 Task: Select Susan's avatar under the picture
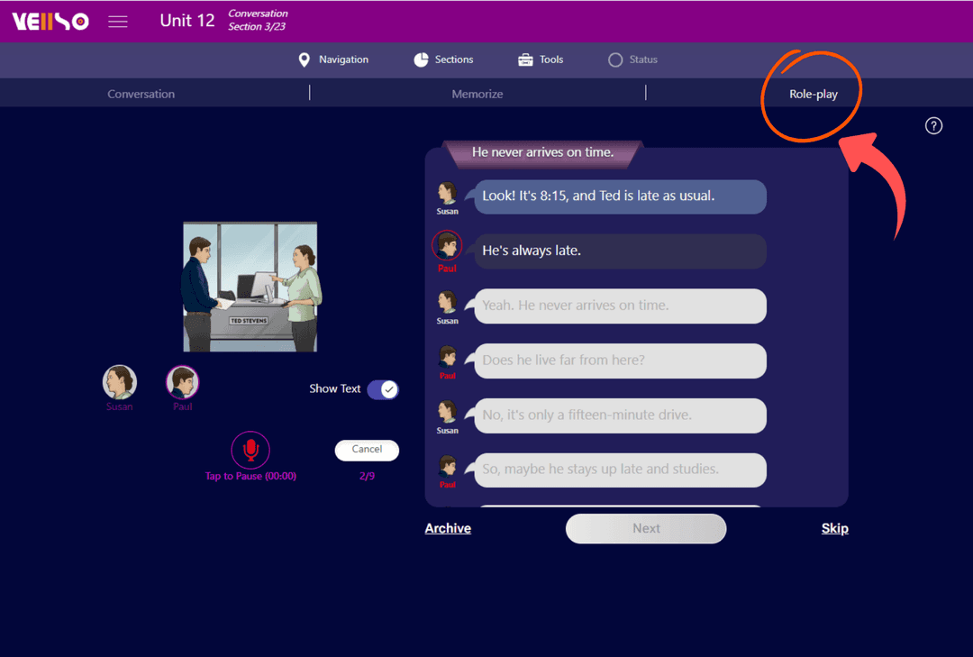point(120,382)
